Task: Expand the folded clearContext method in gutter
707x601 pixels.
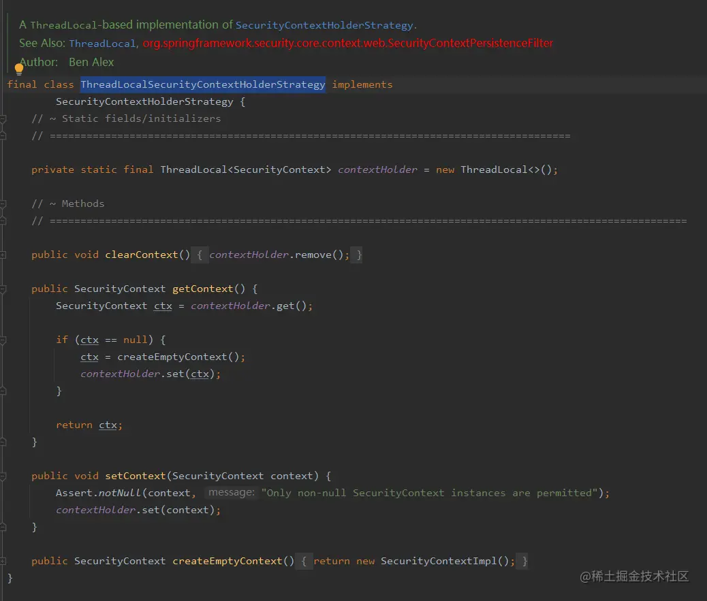Action: click(x=3, y=255)
